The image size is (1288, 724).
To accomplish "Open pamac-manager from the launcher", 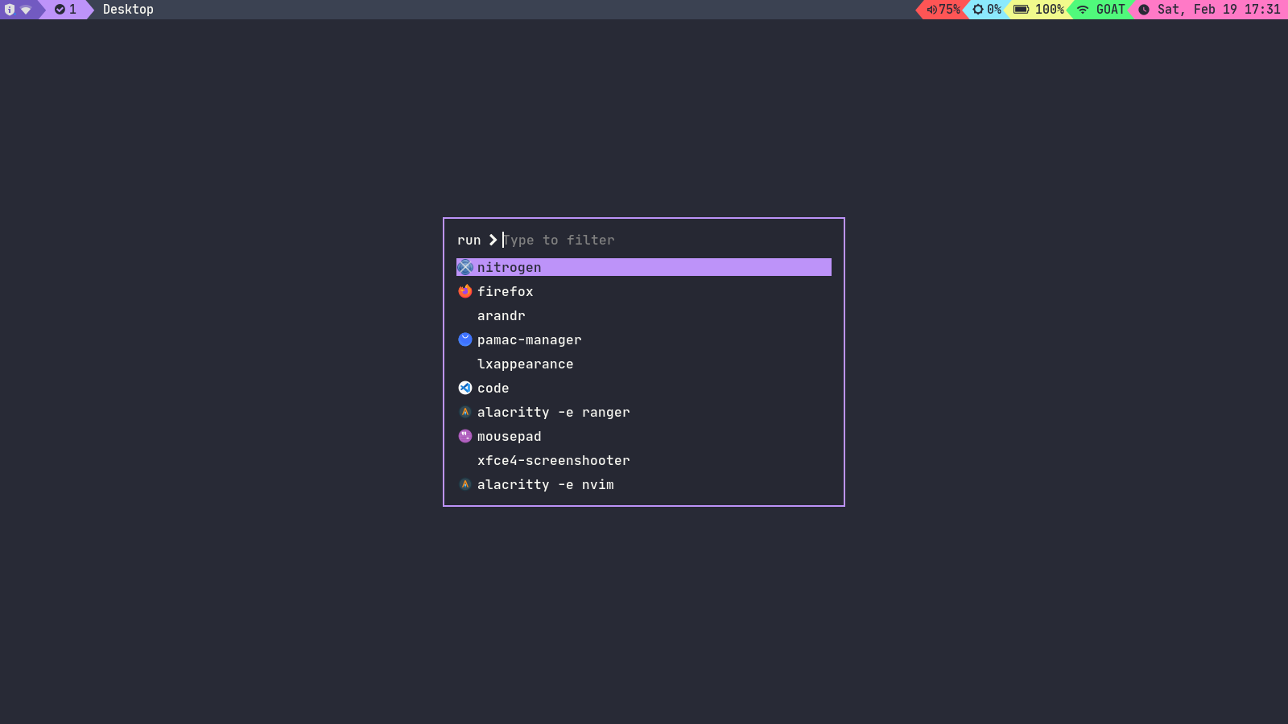I will 644,339.
